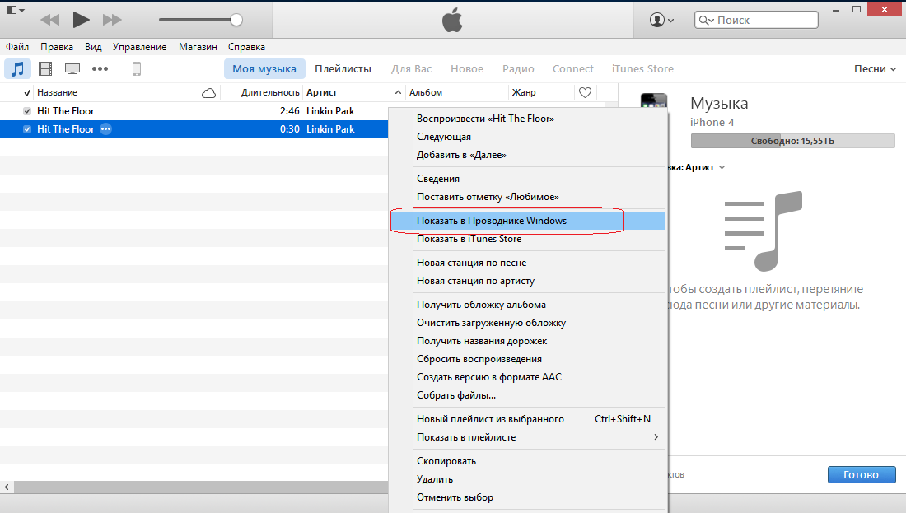Open the options dots on the selected Hit The Floor
Screen dimensions: 906x513
tap(105, 128)
